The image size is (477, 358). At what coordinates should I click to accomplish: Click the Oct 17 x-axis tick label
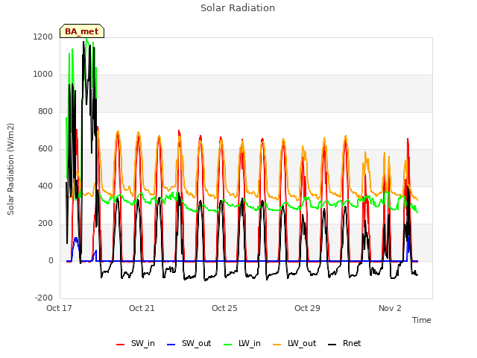[59, 308]
